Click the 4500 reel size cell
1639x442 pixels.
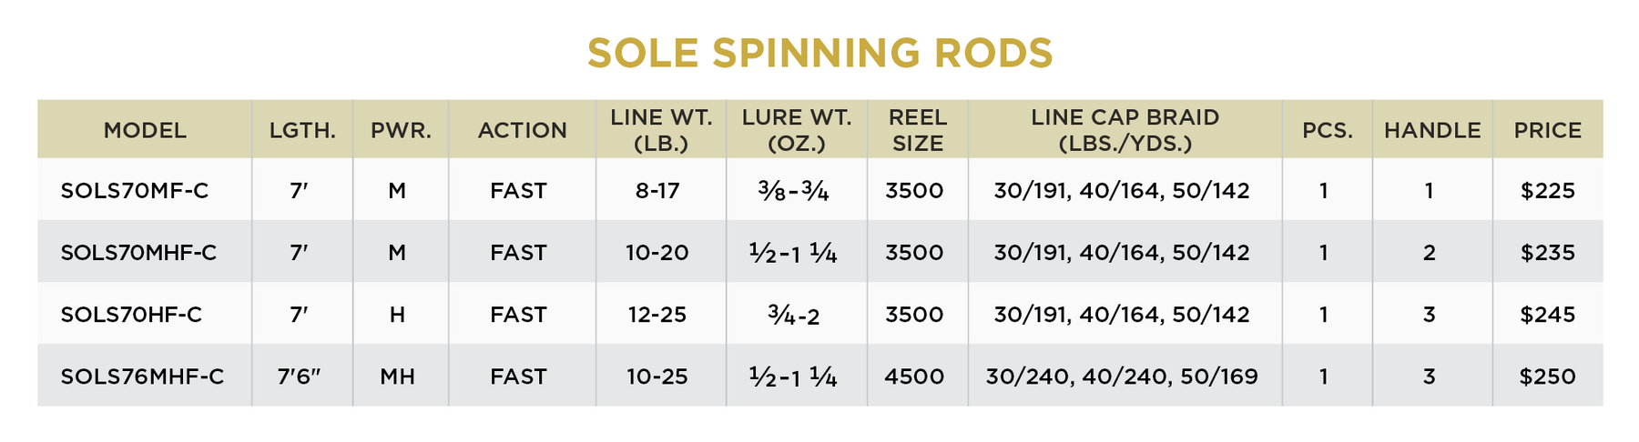tap(914, 377)
